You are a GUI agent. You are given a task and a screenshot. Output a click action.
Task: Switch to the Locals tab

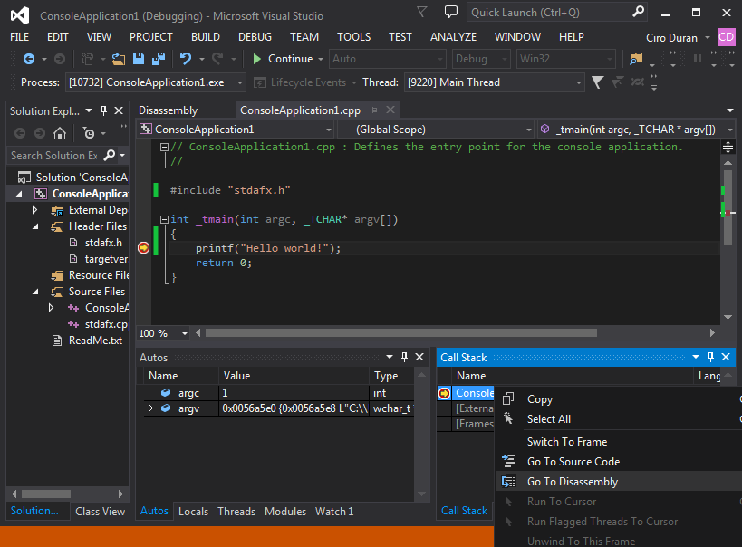click(x=193, y=512)
